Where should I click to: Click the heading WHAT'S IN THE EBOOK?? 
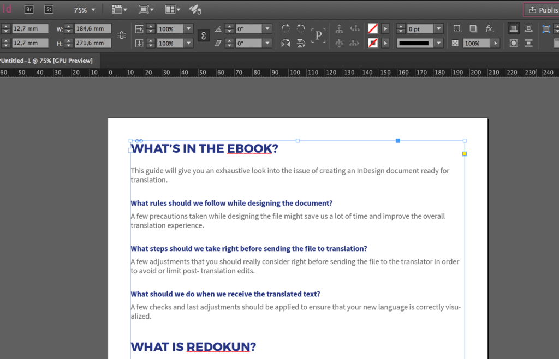(204, 148)
